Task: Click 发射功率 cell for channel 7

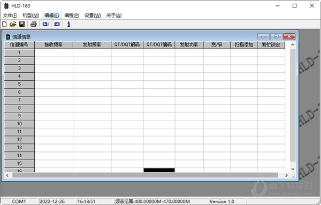Action: 189,100
